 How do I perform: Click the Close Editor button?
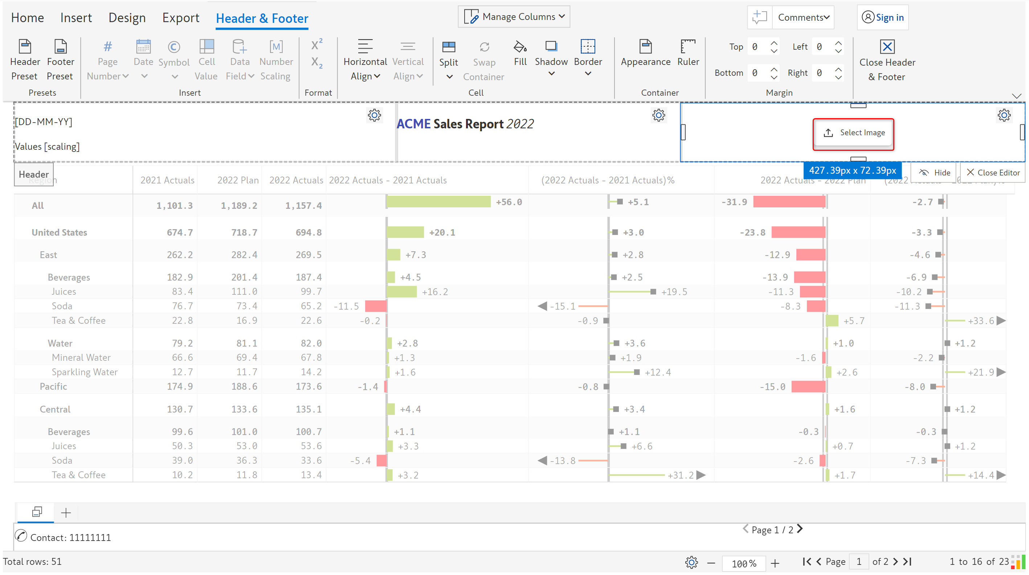click(x=992, y=172)
